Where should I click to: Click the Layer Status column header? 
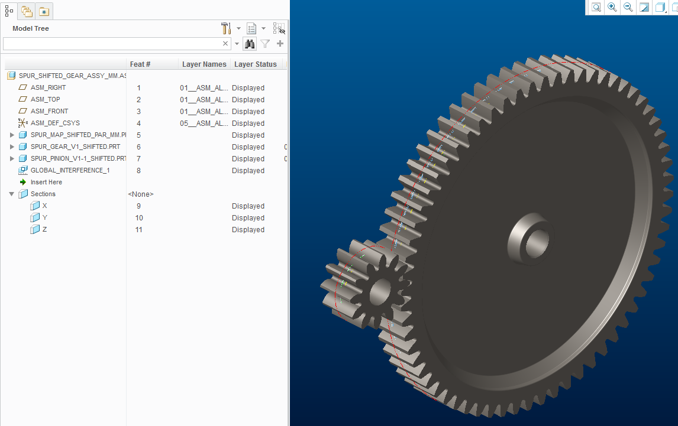point(255,64)
